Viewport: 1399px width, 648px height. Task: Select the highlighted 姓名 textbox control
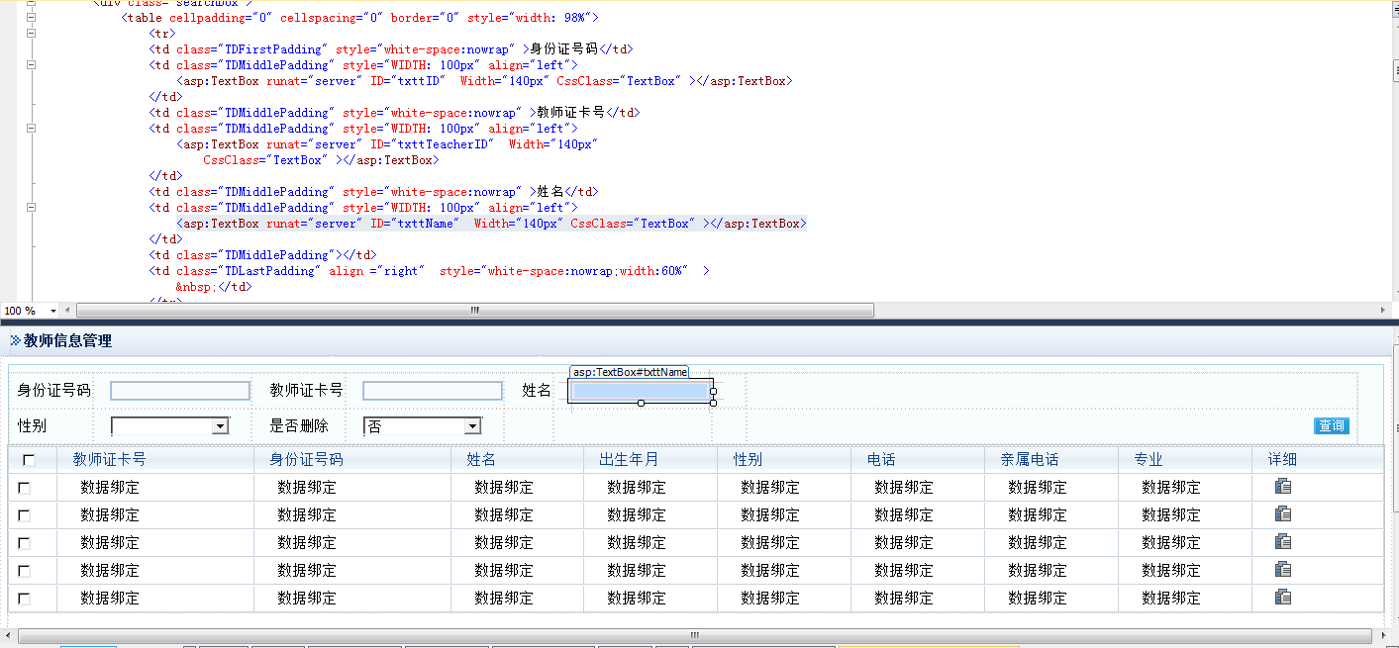pos(641,391)
